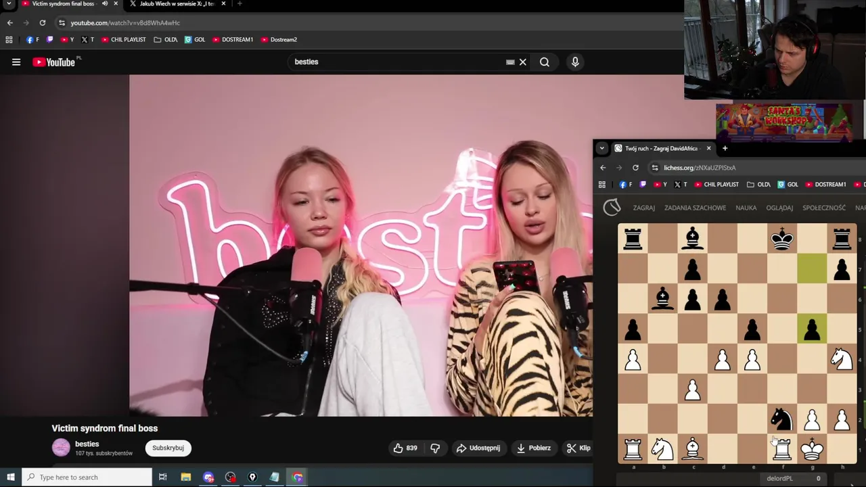
Task: Expand OLD\ bookmarks folder in lichess window
Action: (758, 185)
